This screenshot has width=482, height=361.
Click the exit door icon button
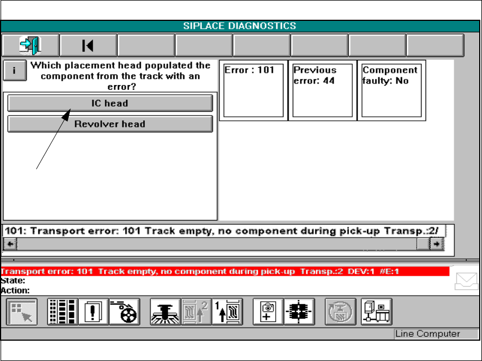tap(30, 46)
